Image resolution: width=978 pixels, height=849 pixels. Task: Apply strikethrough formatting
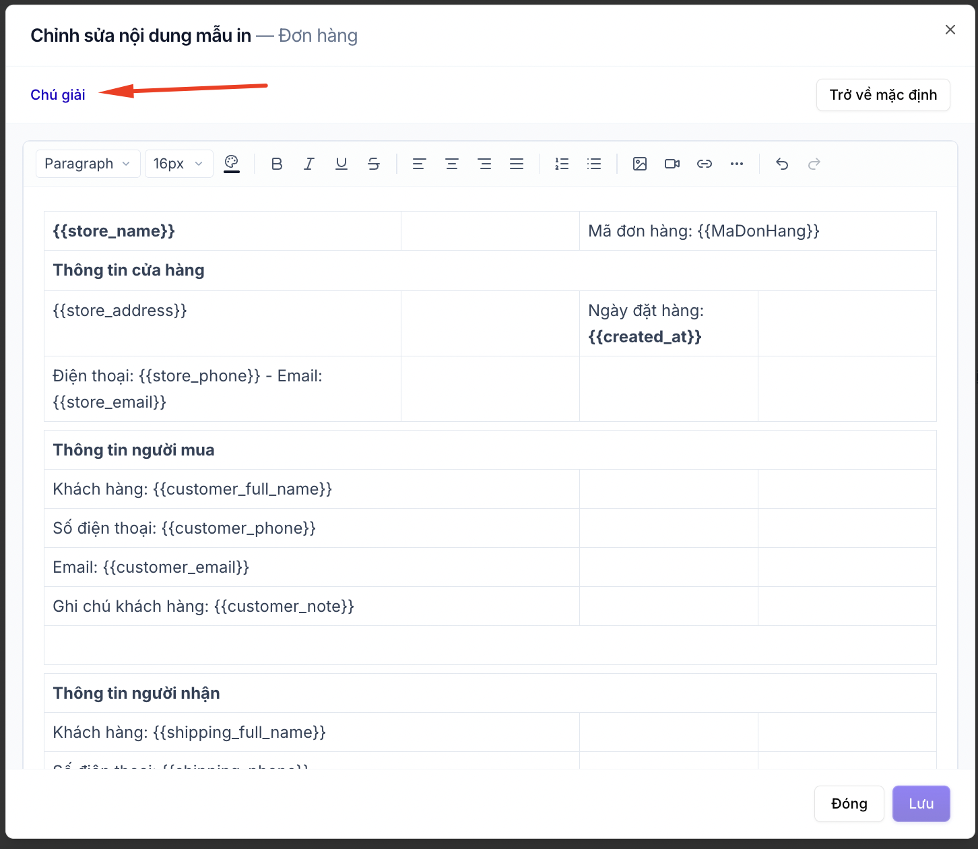tap(374, 164)
